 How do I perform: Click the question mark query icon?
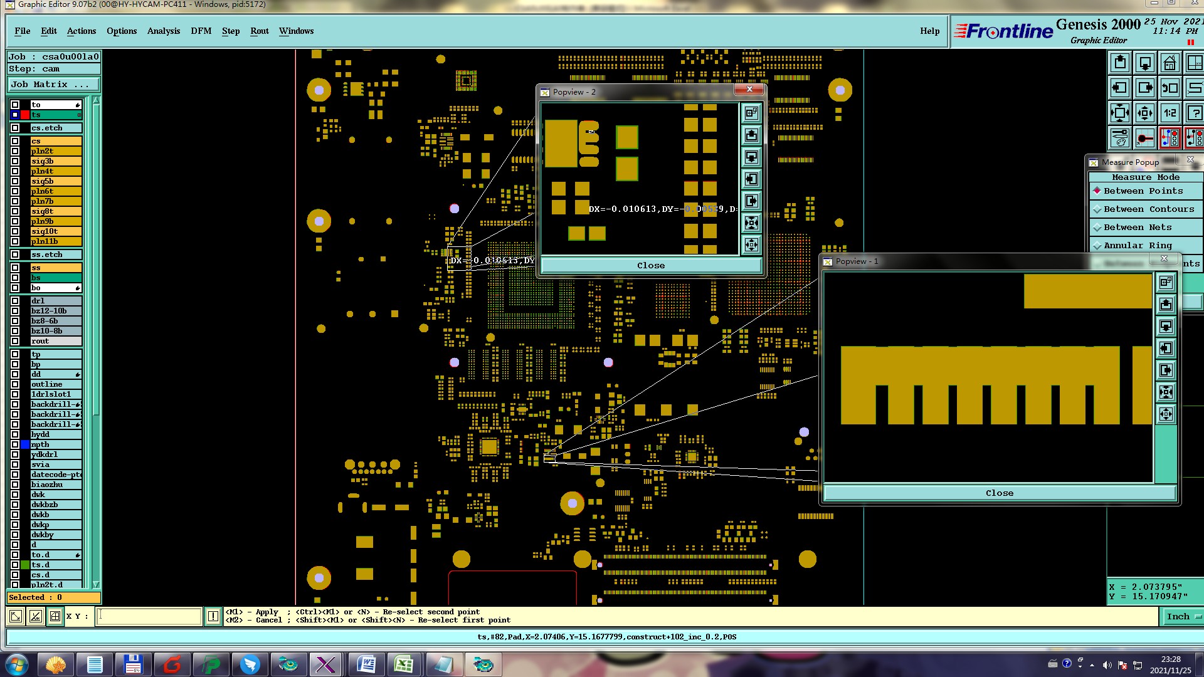(x=1195, y=113)
